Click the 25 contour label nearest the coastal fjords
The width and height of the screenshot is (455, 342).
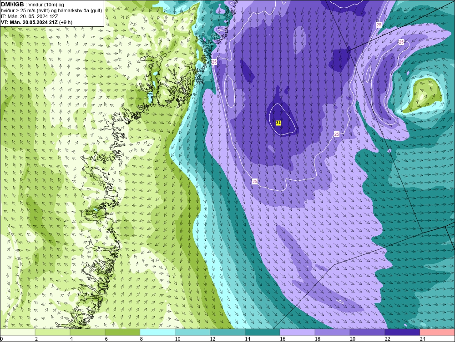click(x=214, y=62)
